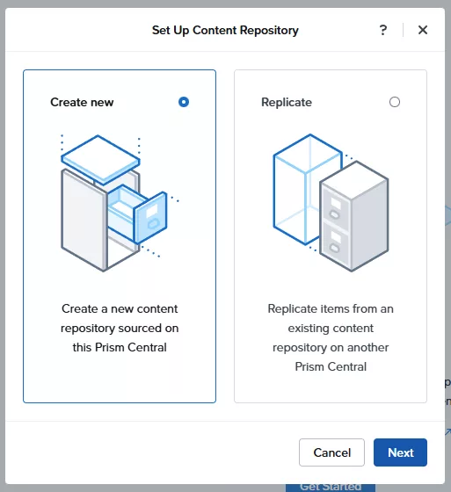Click the duplicated cabinet illustration
The width and height of the screenshot is (451, 492).
(331, 203)
